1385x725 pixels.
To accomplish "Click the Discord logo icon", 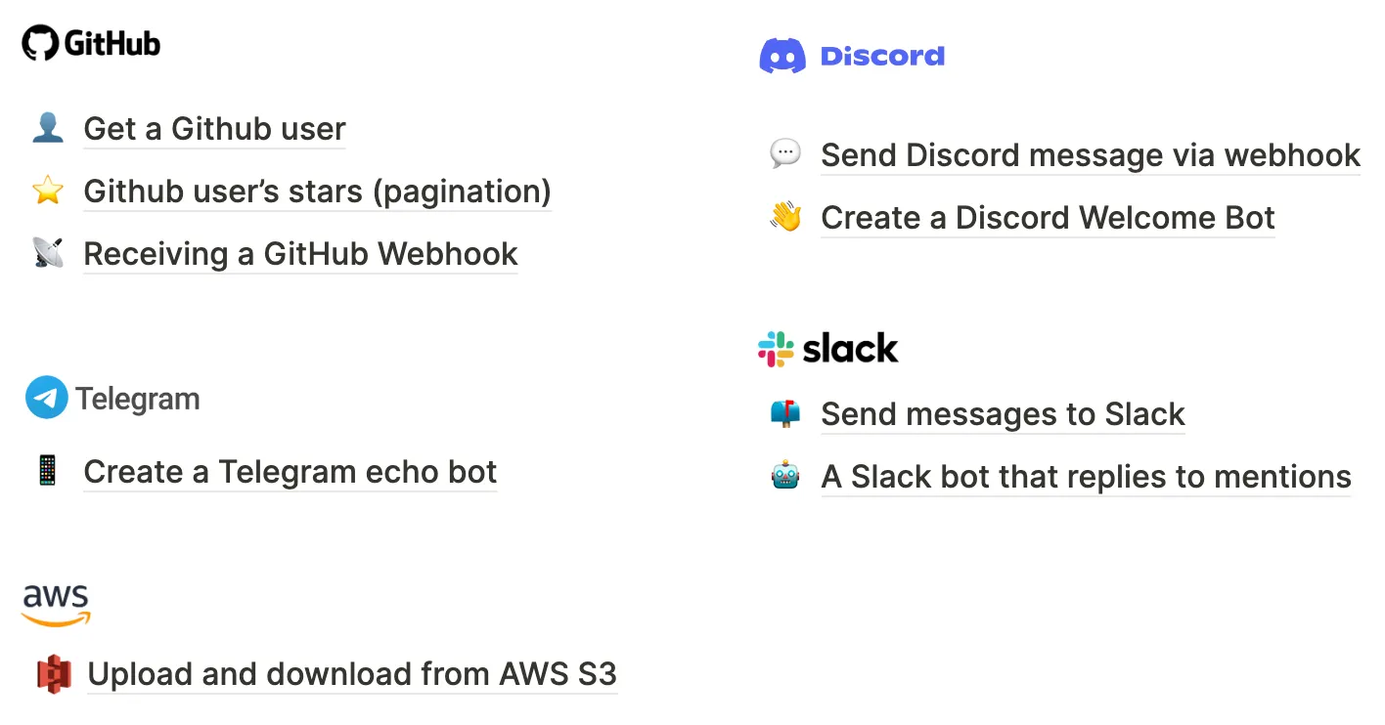I will point(781,56).
